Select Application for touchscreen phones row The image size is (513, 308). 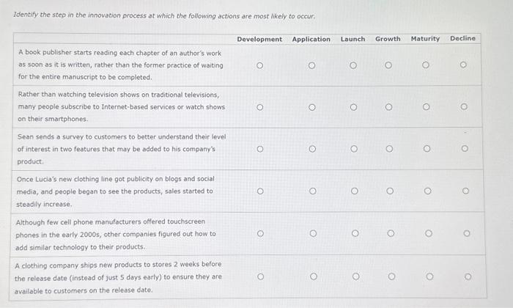(313, 233)
